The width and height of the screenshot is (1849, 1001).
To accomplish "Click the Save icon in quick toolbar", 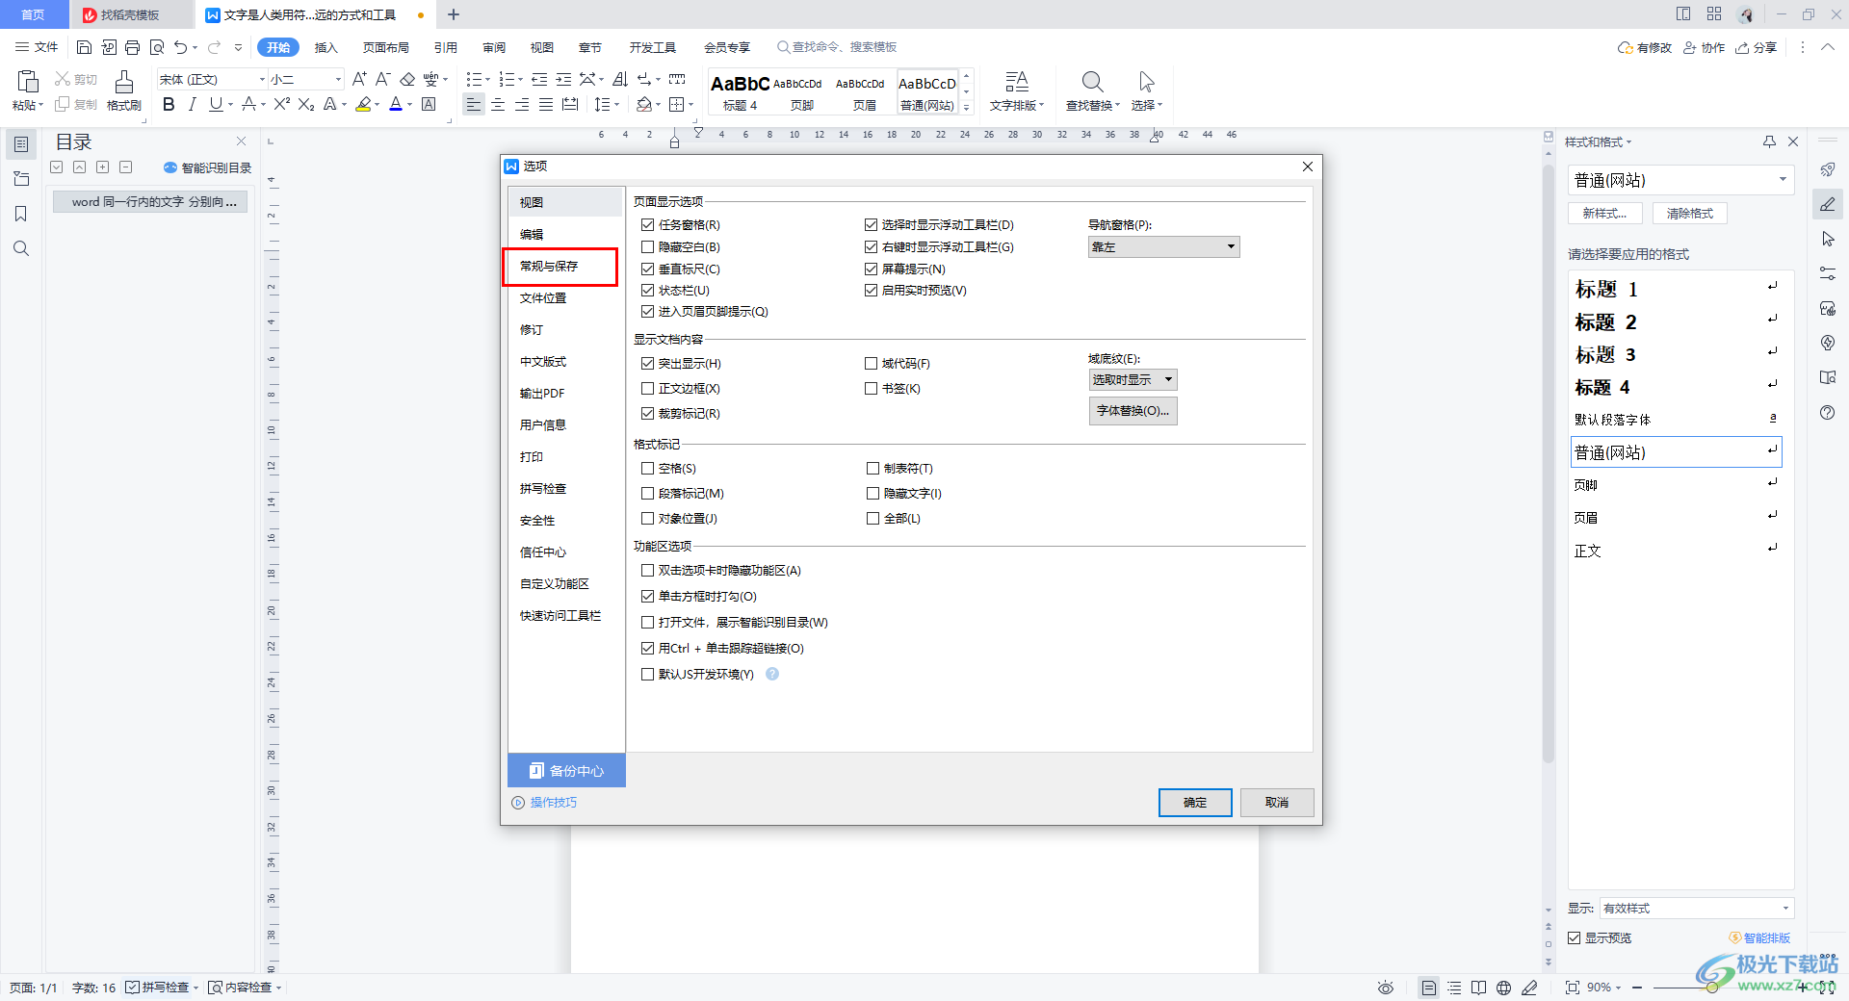I will click(x=84, y=47).
